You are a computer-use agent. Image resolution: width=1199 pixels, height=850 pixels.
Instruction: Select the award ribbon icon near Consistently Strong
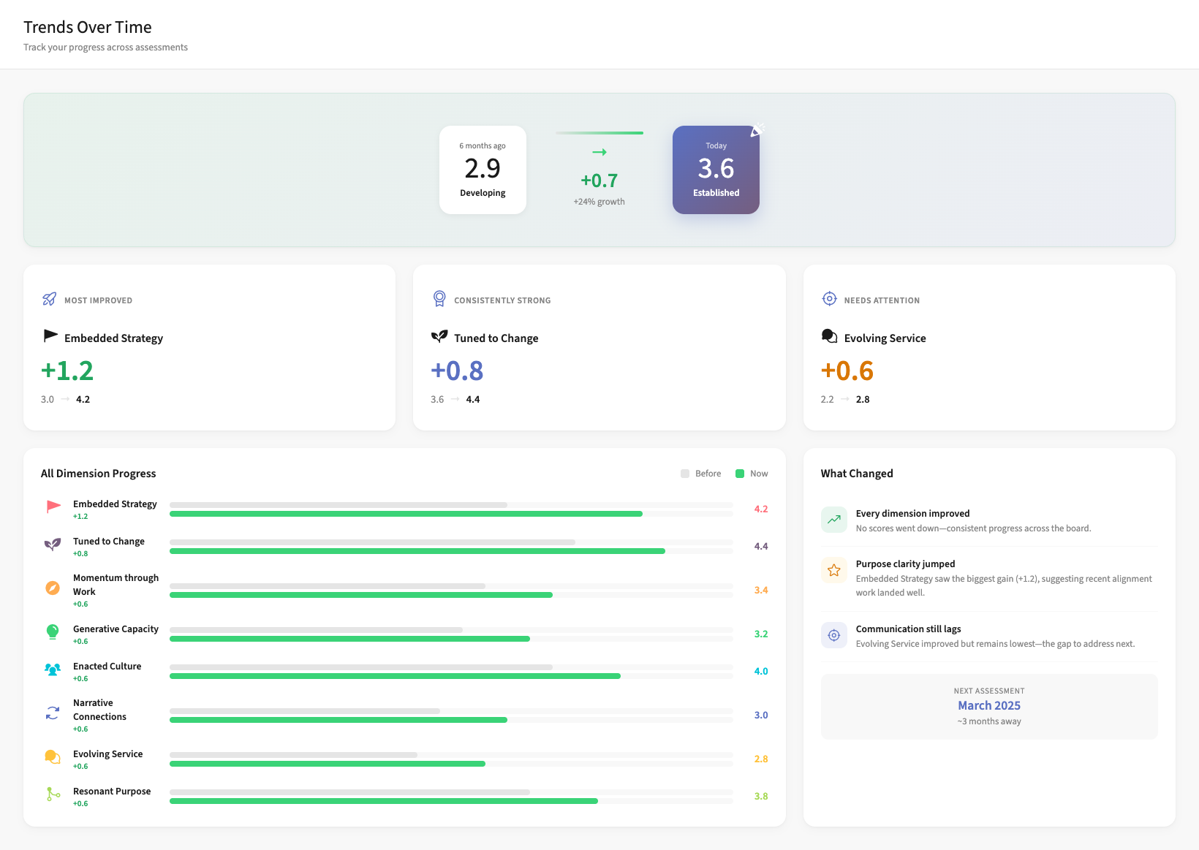point(439,299)
